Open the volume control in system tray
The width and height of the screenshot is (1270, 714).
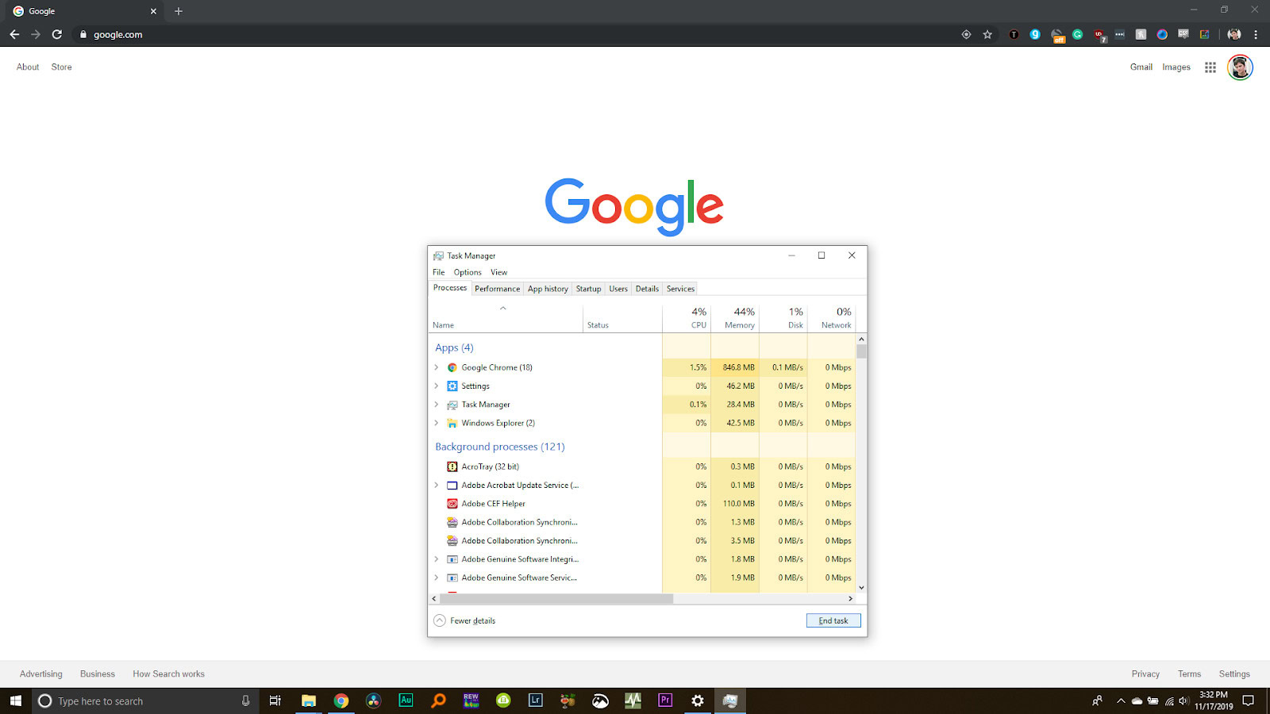pyautogui.click(x=1183, y=701)
